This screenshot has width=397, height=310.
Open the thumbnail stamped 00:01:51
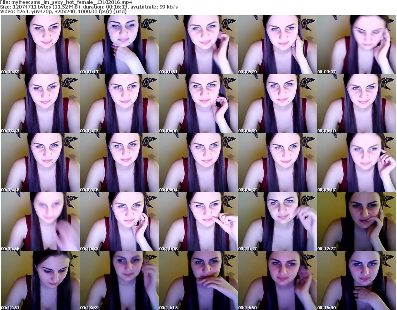(198, 45)
